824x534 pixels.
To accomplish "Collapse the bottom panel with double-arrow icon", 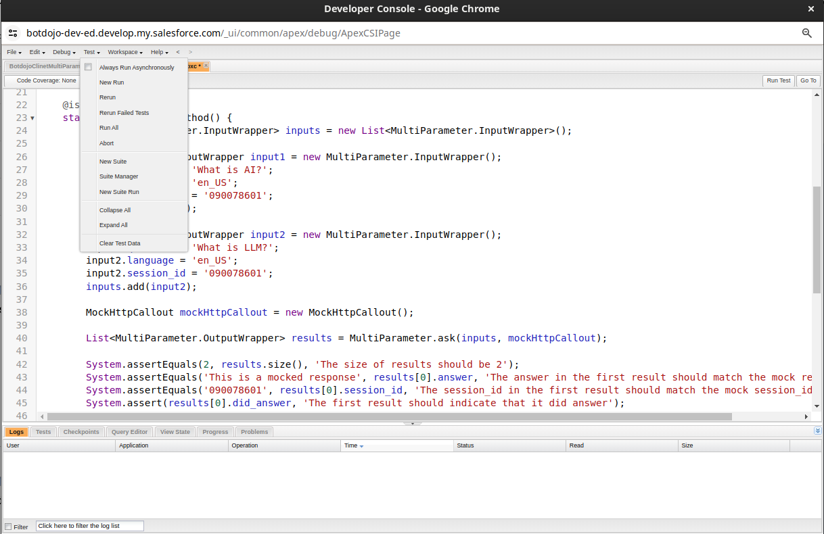I will tap(817, 431).
